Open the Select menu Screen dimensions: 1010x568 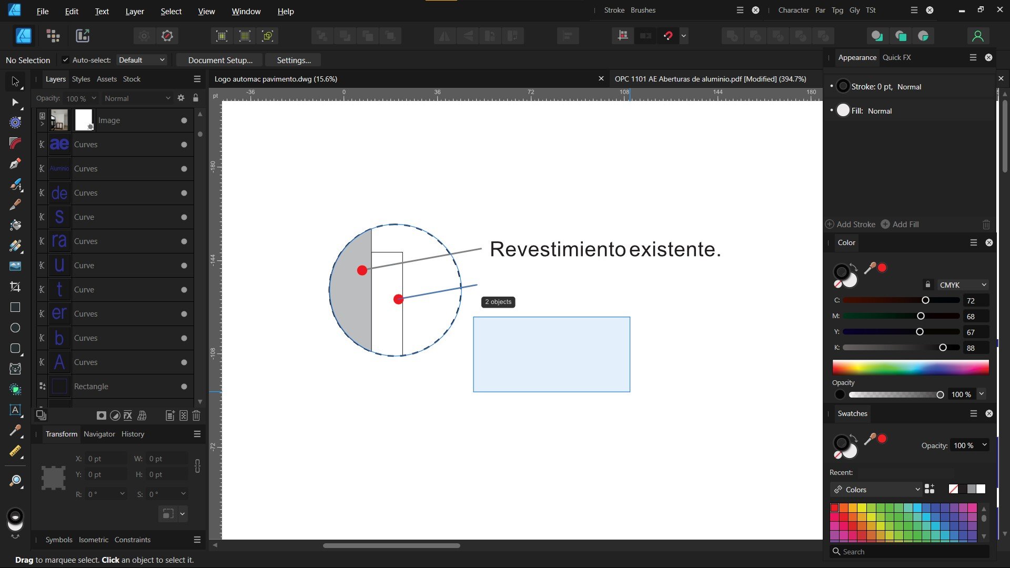click(171, 11)
